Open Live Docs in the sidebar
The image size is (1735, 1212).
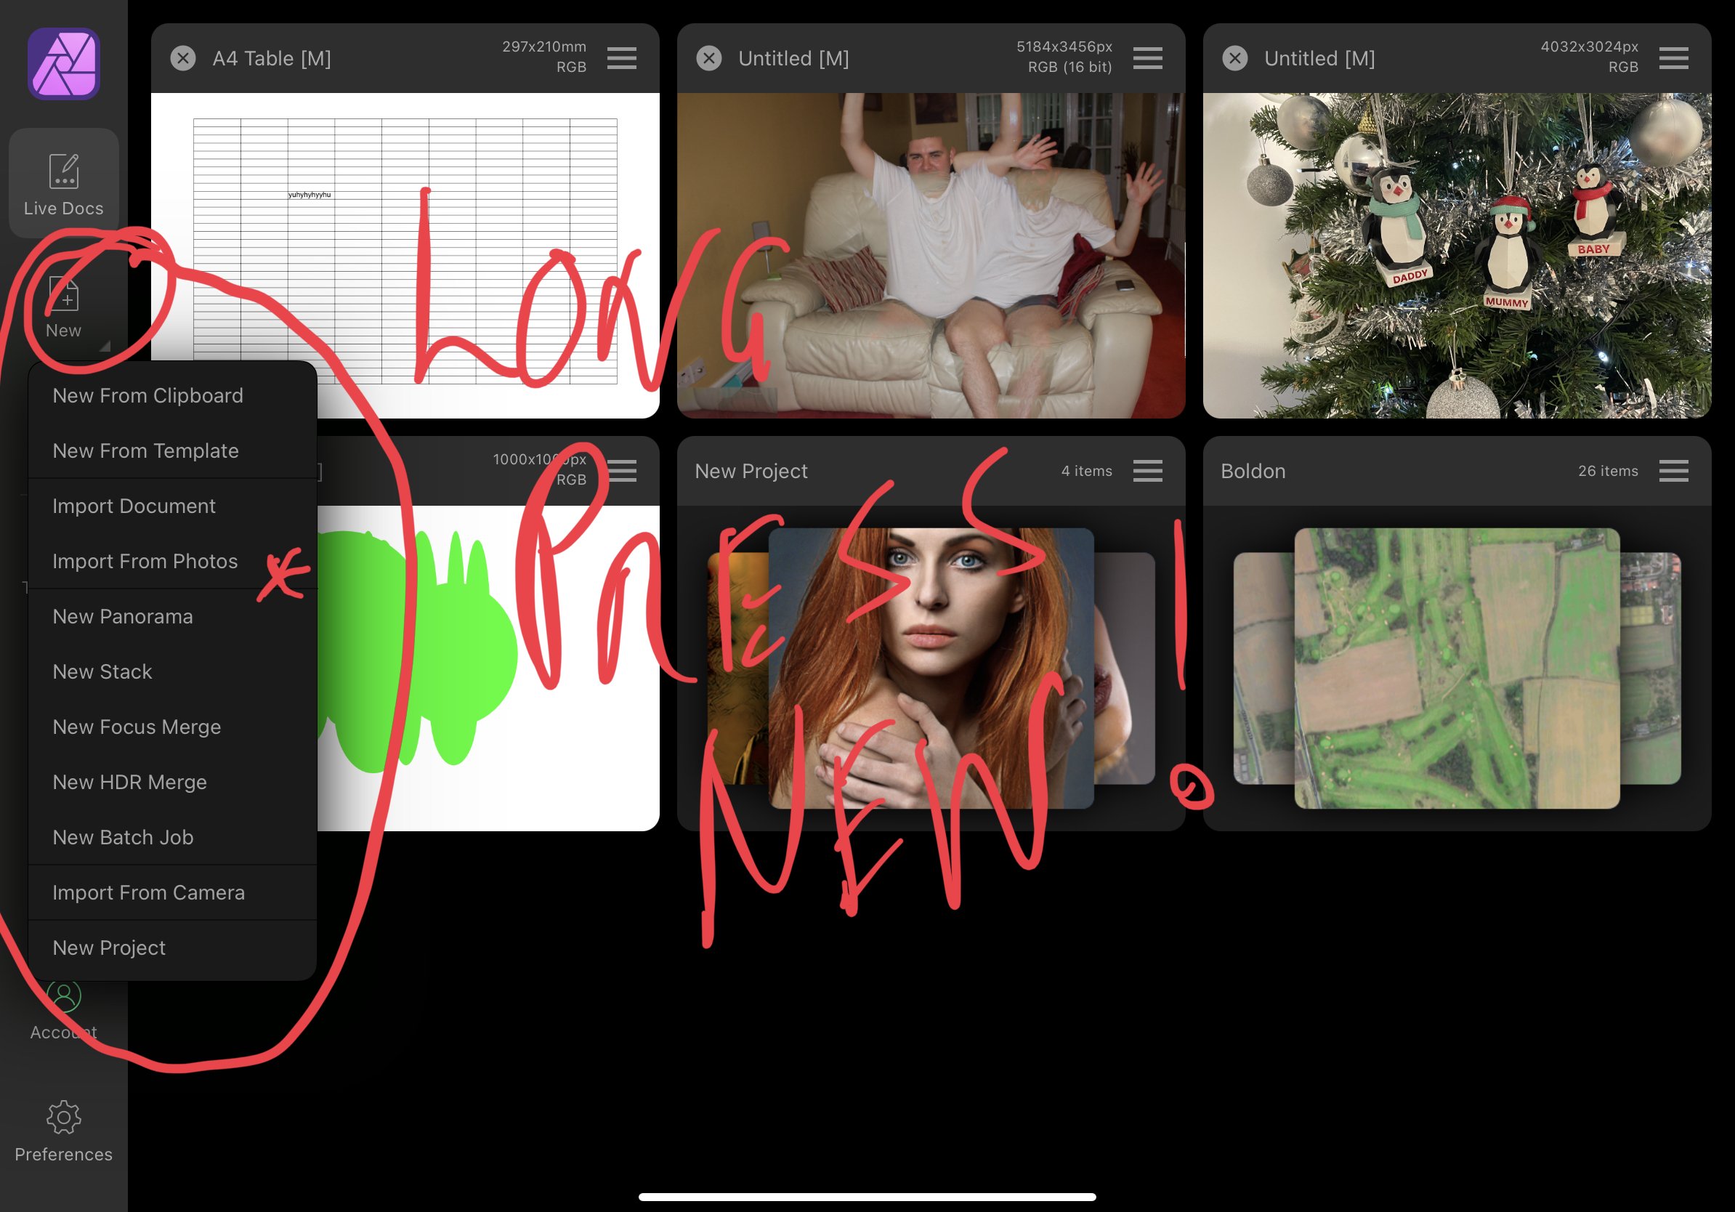pos(63,183)
